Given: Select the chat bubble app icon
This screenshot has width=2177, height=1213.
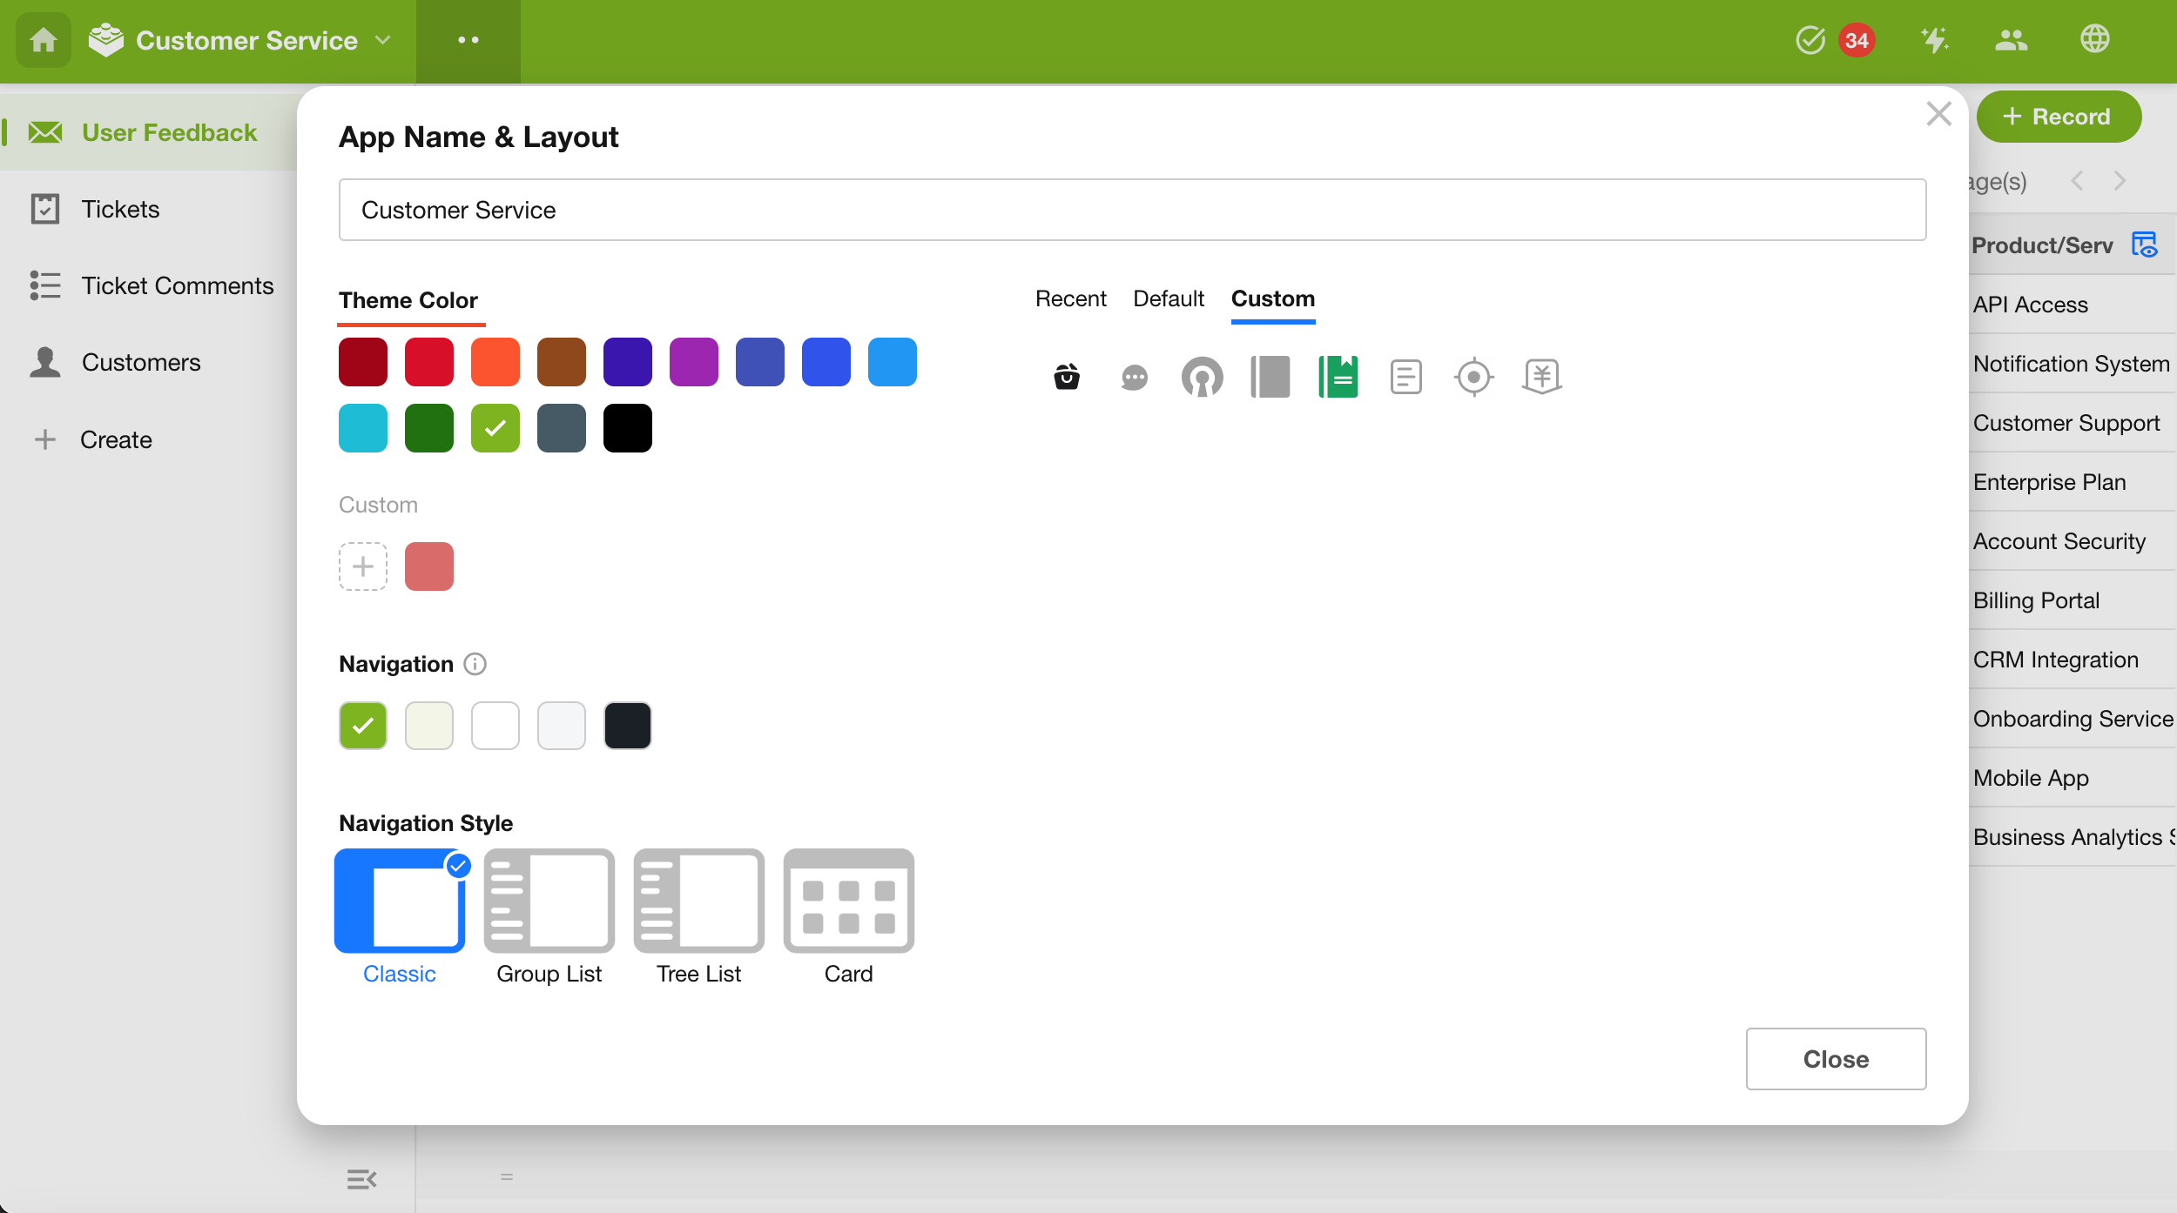Looking at the screenshot, I should pyautogui.click(x=1134, y=377).
